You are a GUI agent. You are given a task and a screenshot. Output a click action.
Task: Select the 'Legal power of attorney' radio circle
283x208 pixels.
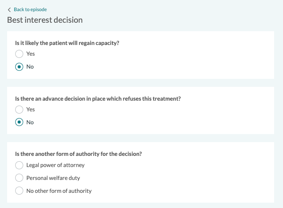click(19, 165)
